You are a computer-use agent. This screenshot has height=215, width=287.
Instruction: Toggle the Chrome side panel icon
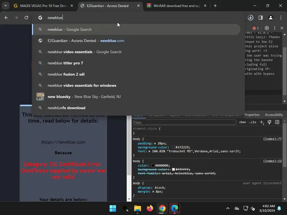[261, 18]
